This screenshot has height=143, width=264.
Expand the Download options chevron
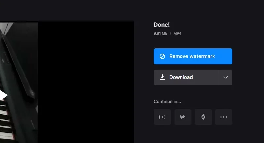[226, 77]
